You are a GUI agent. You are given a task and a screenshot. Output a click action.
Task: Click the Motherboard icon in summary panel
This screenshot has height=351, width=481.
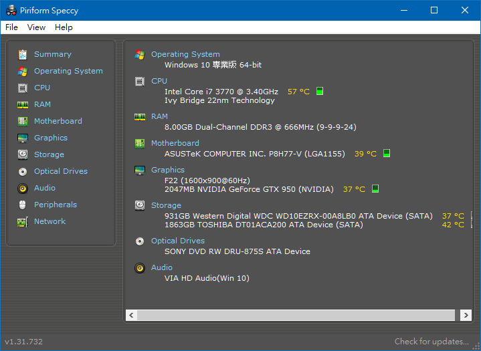point(140,144)
